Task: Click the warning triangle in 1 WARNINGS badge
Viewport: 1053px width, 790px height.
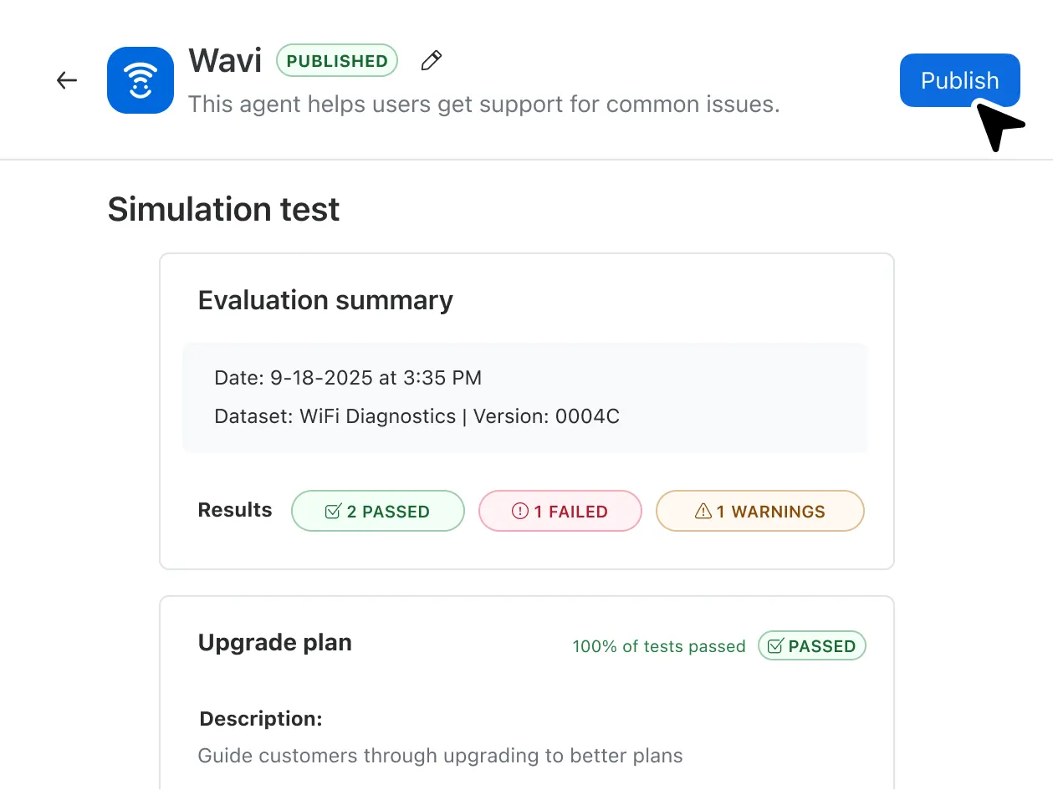Action: pyautogui.click(x=703, y=511)
